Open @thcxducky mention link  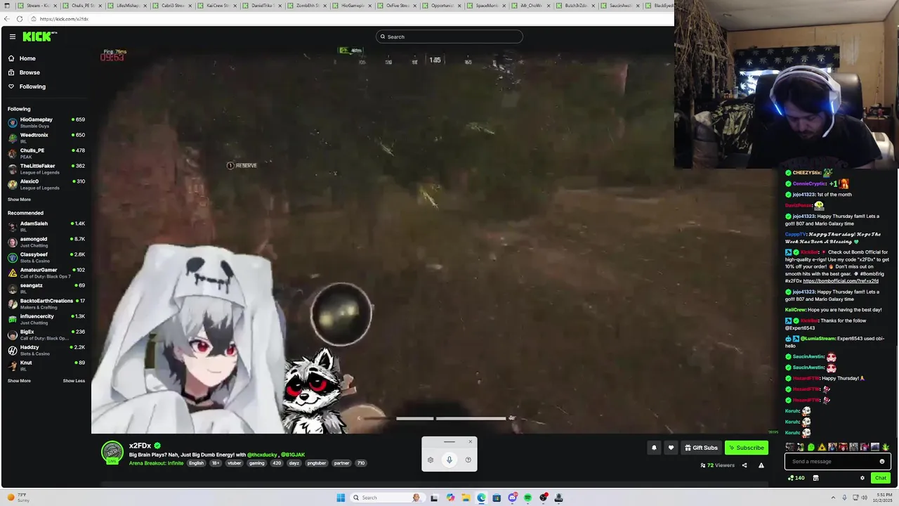[262, 455]
